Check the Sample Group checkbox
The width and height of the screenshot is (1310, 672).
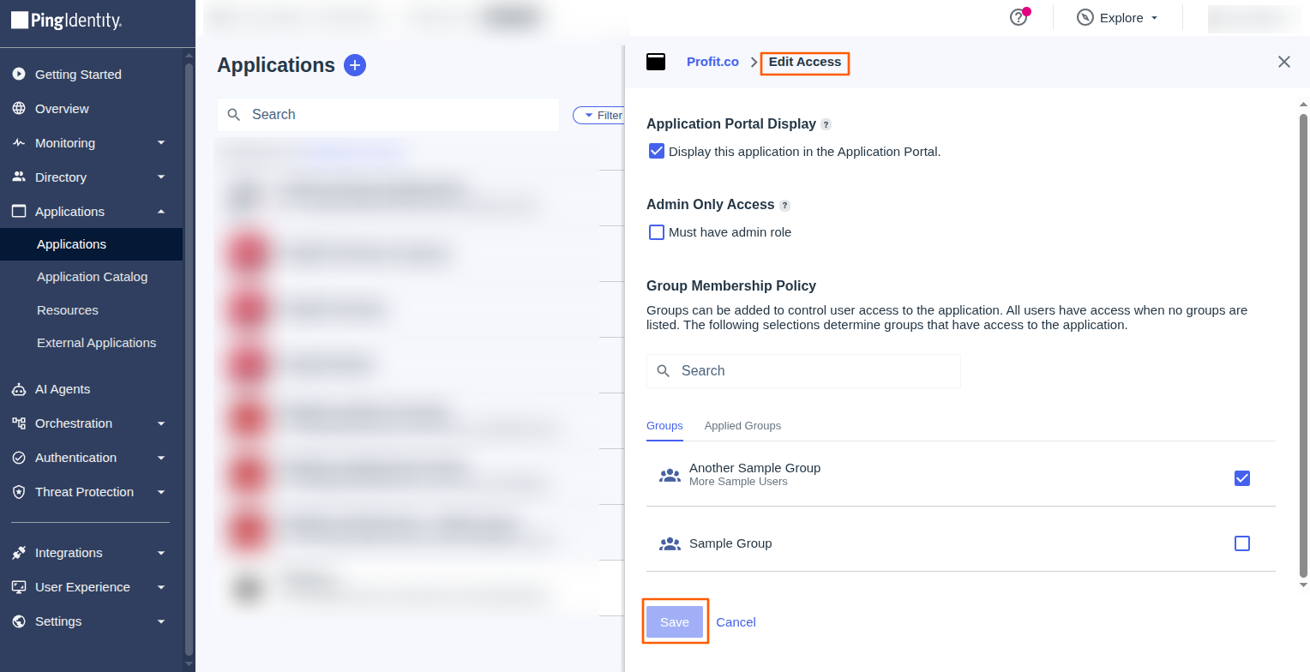click(x=1242, y=543)
